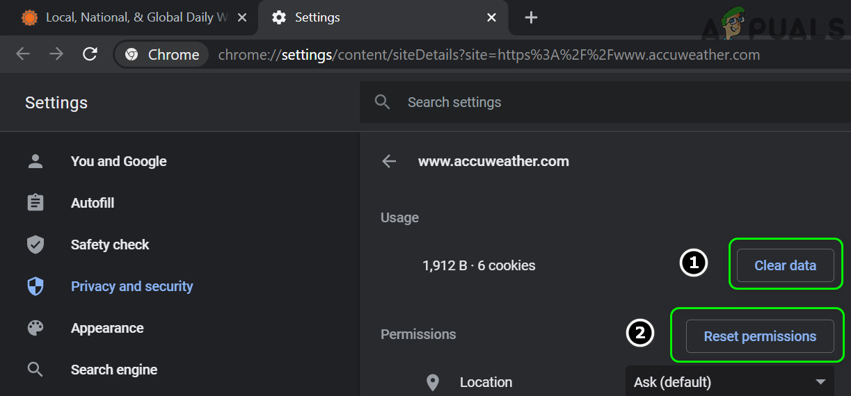Open Search engine settings section
This screenshot has width=851, height=396.
[x=113, y=370]
